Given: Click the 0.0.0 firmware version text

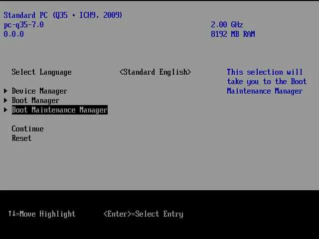Looking at the screenshot, I should coord(13,34).
